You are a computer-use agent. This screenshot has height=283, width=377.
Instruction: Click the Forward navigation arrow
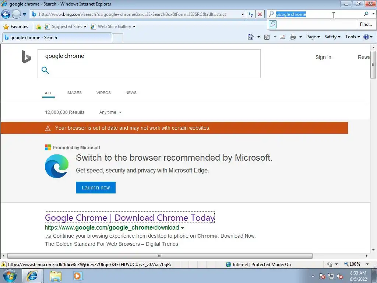(16, 14)
